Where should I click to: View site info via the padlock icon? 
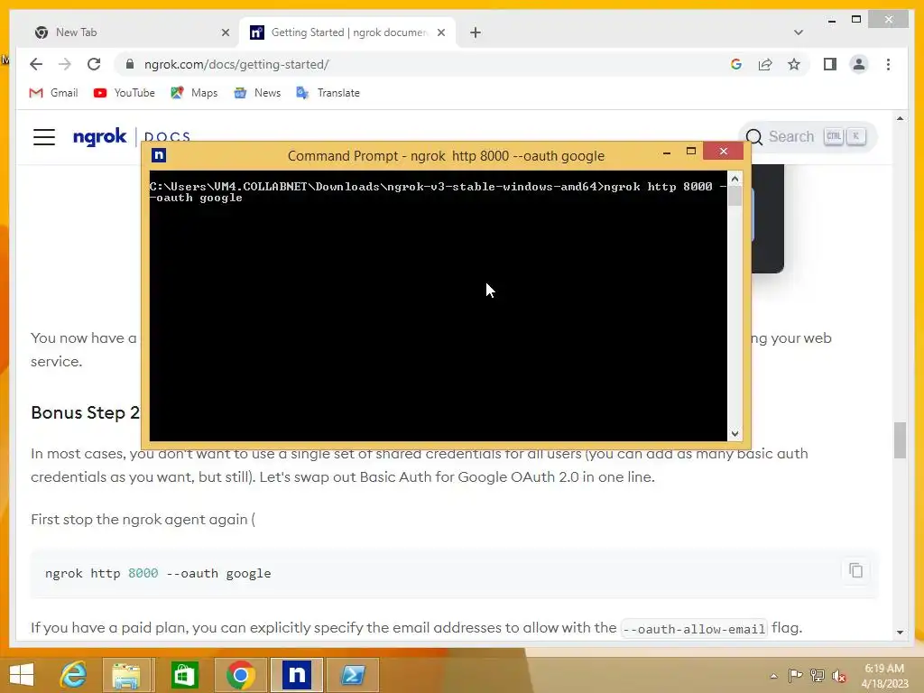(130, 64)
